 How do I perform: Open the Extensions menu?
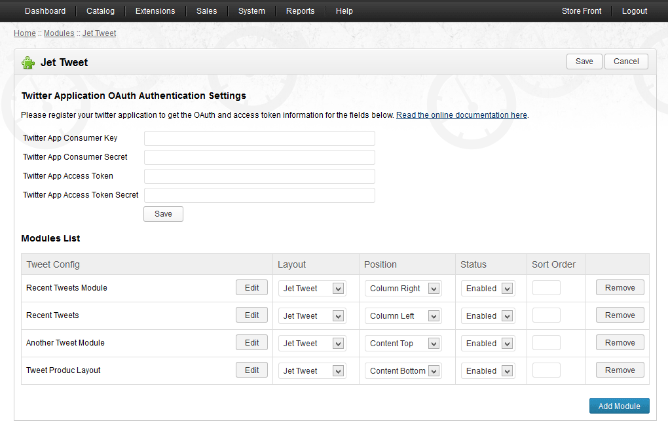(155, 11)
